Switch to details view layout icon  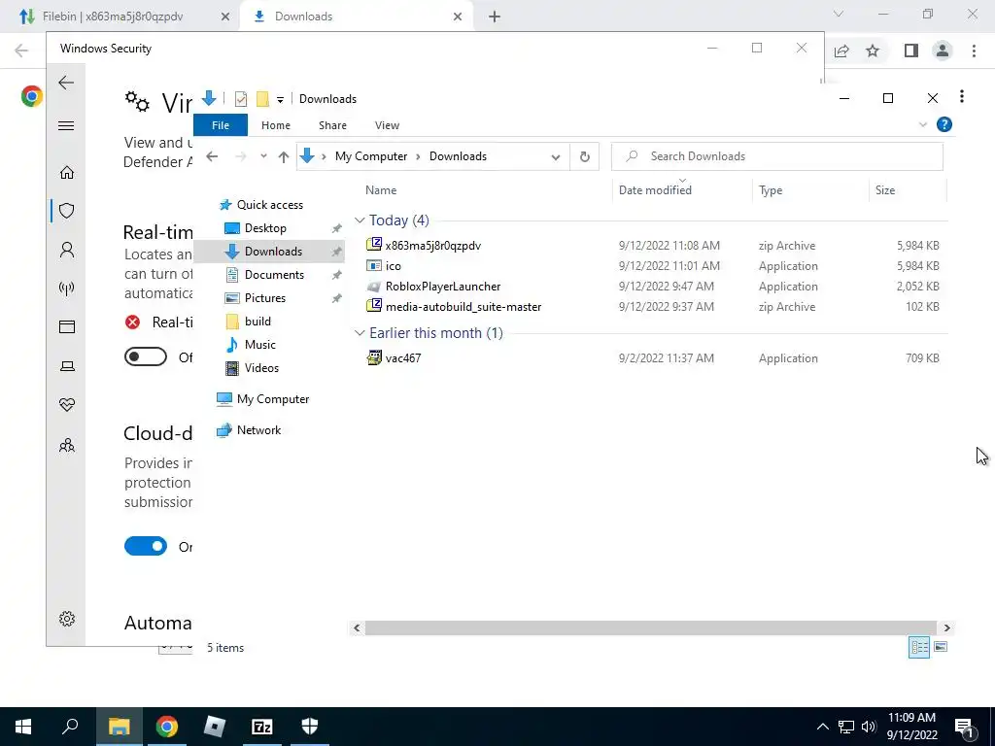919,647
